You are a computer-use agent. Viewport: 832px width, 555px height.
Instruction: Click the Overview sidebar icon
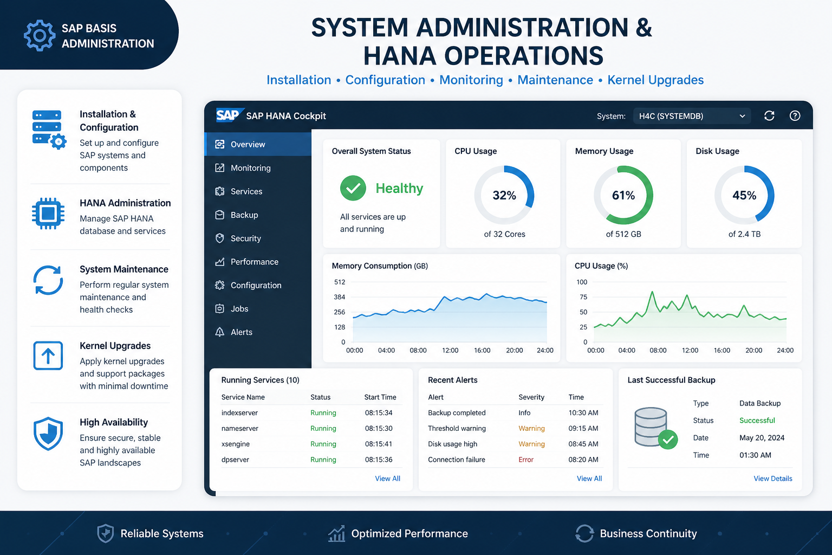219,144
